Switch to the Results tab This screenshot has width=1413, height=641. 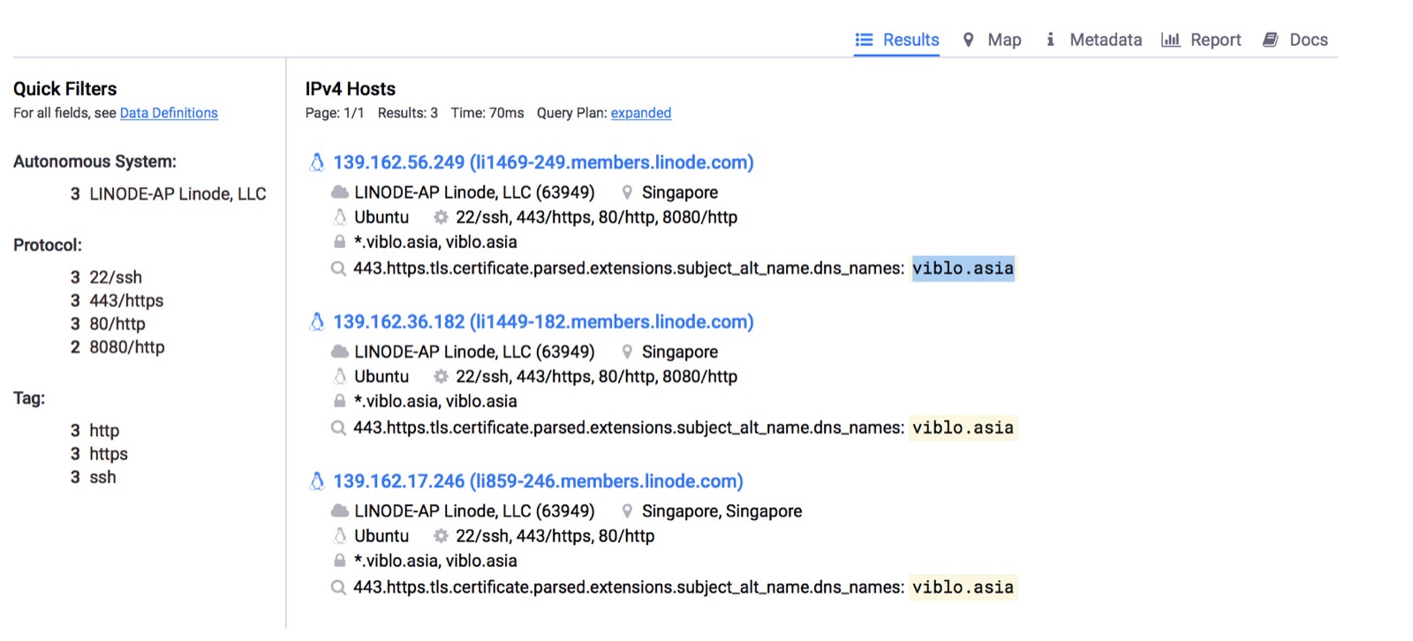click(x=896, y=40)
